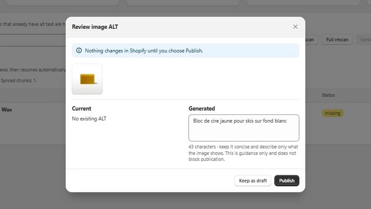Click the 'No existing ALT' text
Screen dimensions: 371x209
pos(89,118)
